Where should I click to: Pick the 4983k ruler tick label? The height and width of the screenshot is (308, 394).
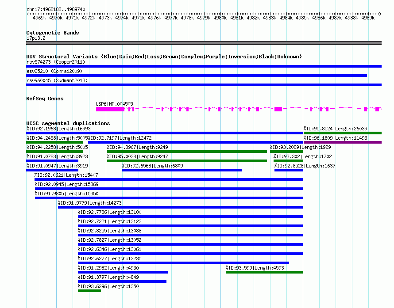(x=270, y=18)
